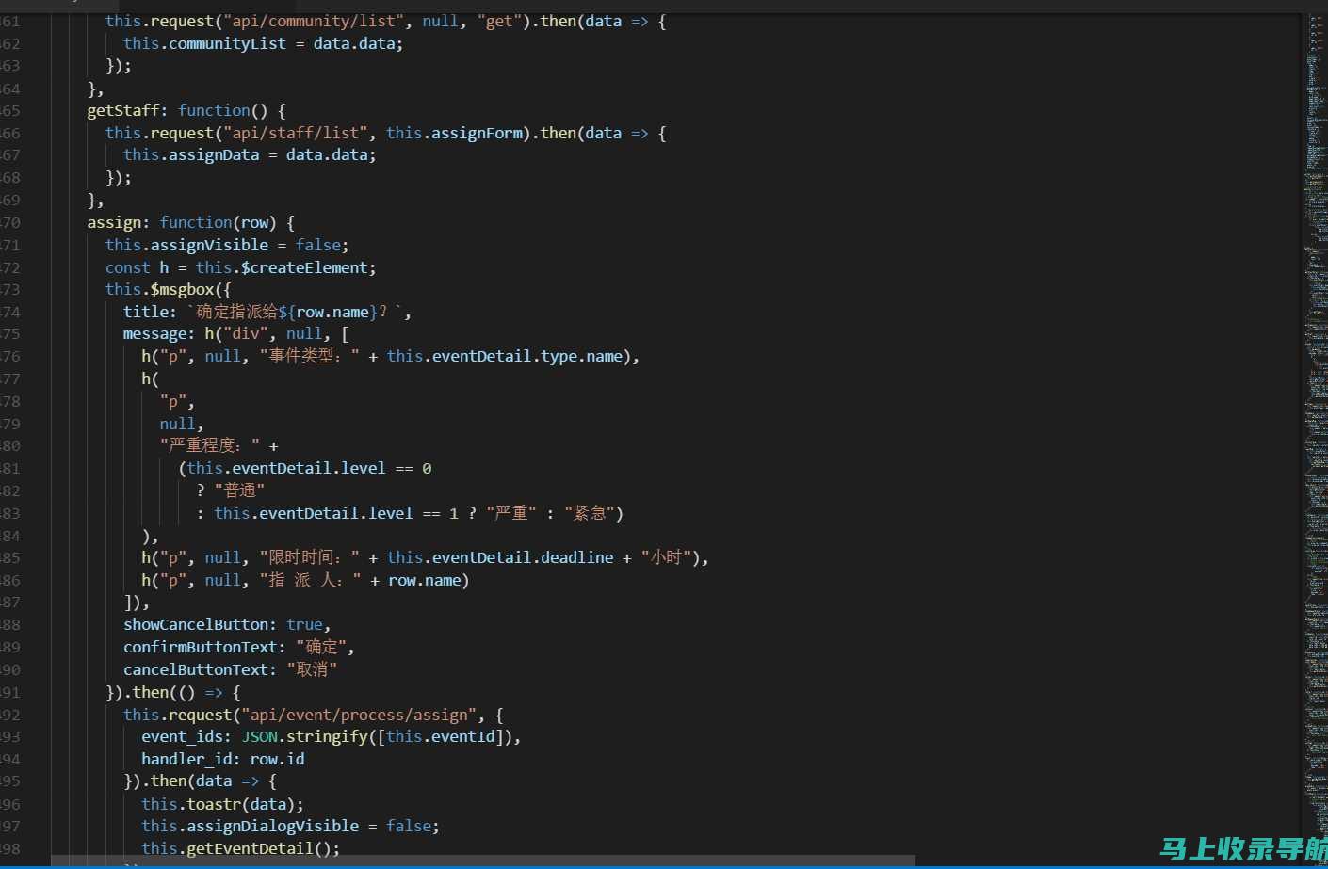The height and width of the screenshot is (869, 1328).
Task: Click this.eventDetail.deadline expression
Action: (500, 557)
